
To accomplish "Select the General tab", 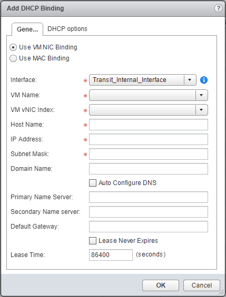I will (27, 29).
